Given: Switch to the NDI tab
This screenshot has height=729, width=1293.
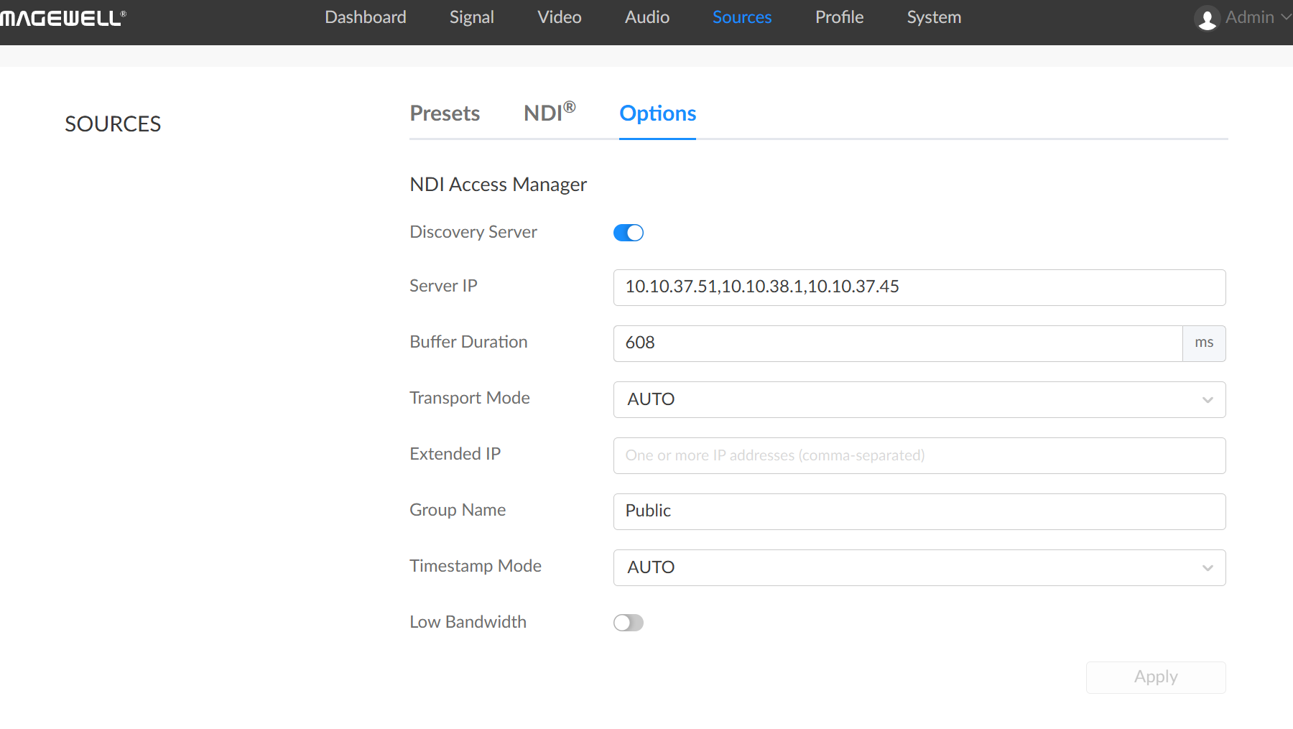Looking at the screenshot, I should click(x=549, y=113).
